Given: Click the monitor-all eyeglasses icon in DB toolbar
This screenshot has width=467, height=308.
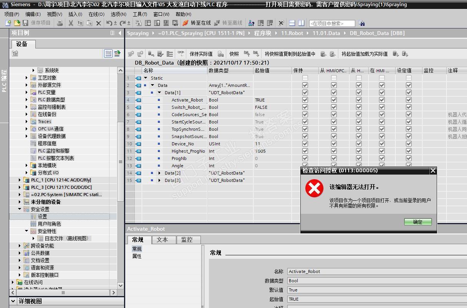Looking at the screenshot, I should click(181, 54).
